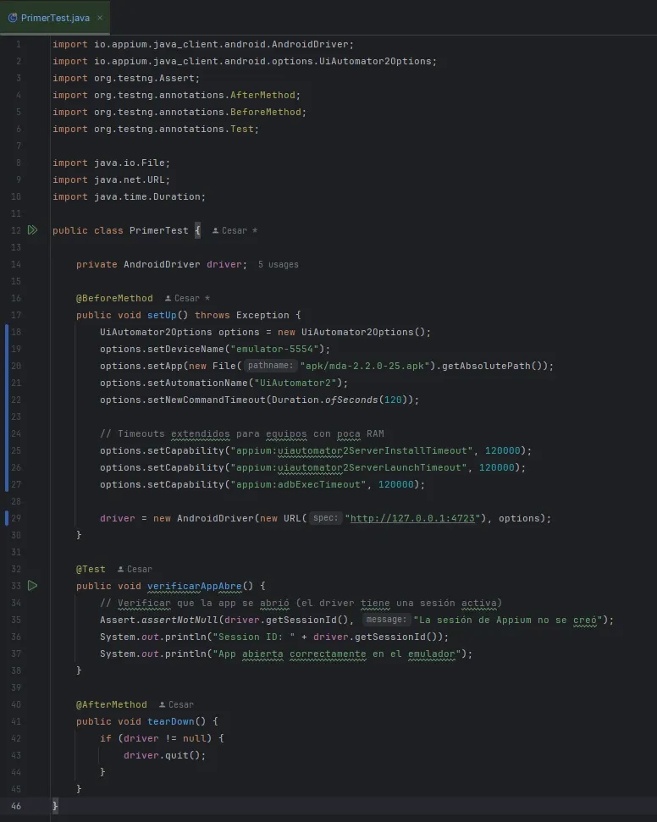Run PrimerTest class via gutter run icon

tap(32, 230)
